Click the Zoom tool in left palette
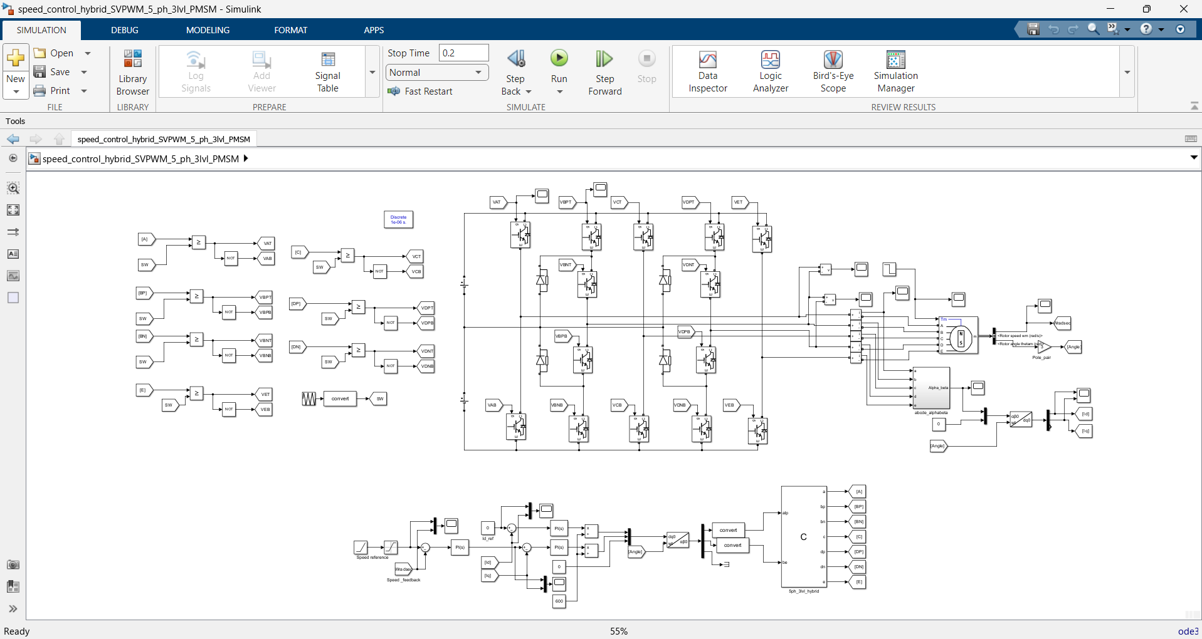1202x639 pixels. coord(13,188)
